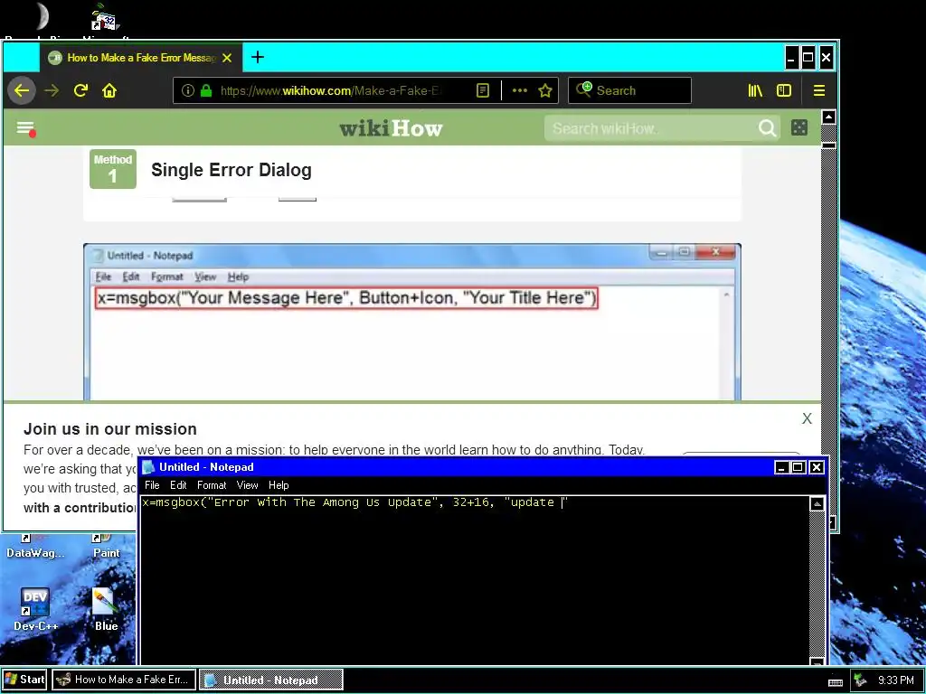Maximize the Notepad window
This screenshot has width=926, height=694.
click(798, 467)
